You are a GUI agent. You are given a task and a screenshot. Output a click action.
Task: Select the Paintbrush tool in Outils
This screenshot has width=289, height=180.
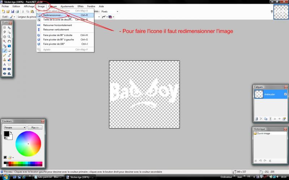5,50
